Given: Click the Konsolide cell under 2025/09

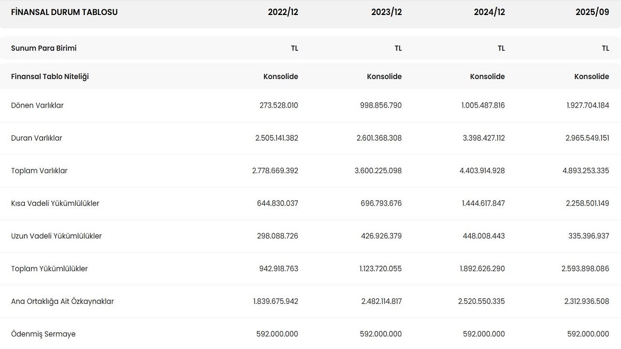Looking at the screenshot, I should 591,77.
